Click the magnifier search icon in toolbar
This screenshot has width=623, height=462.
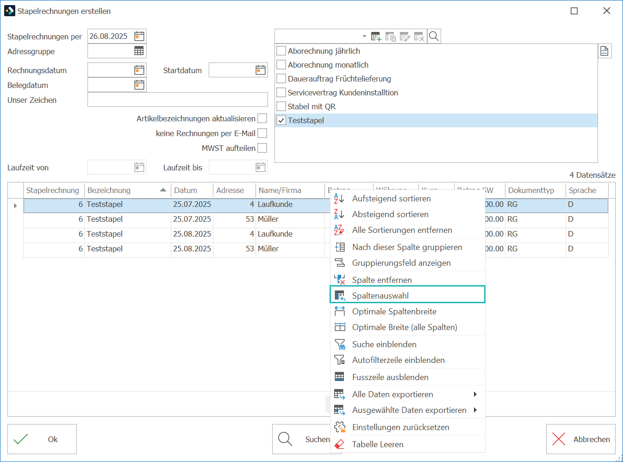pos(434,36)
